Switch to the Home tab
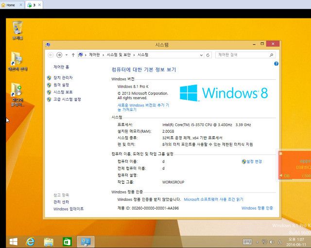The image size is (311, 248). tap(11, 5)
